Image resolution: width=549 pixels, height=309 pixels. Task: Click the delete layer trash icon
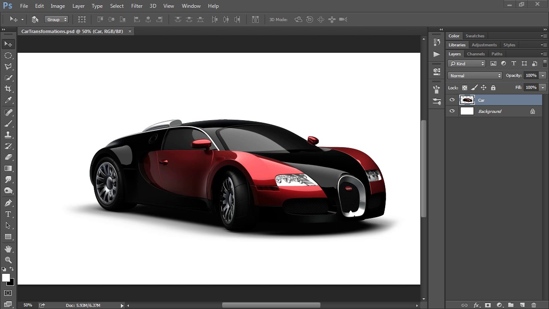534,305
